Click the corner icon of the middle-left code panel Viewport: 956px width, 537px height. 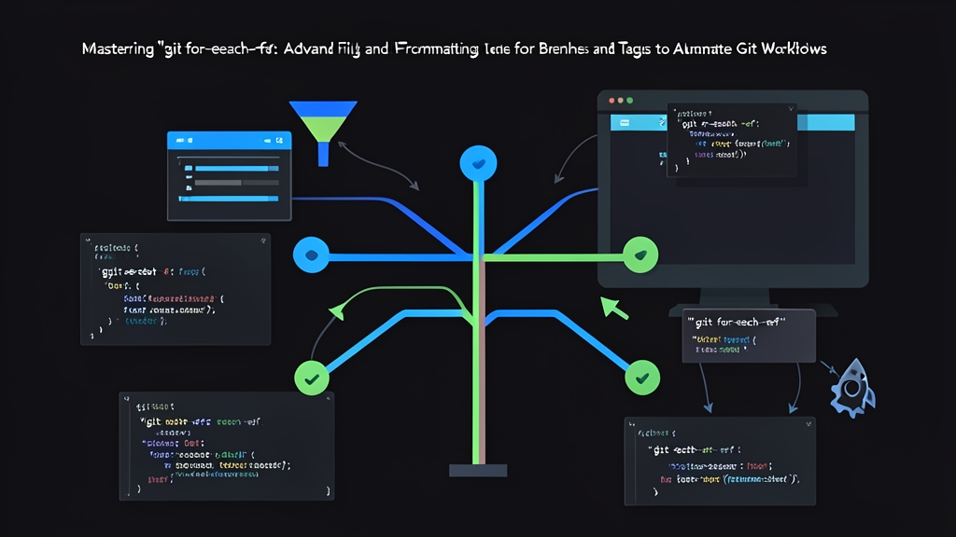pyautogui.click(x=263, y=241)
